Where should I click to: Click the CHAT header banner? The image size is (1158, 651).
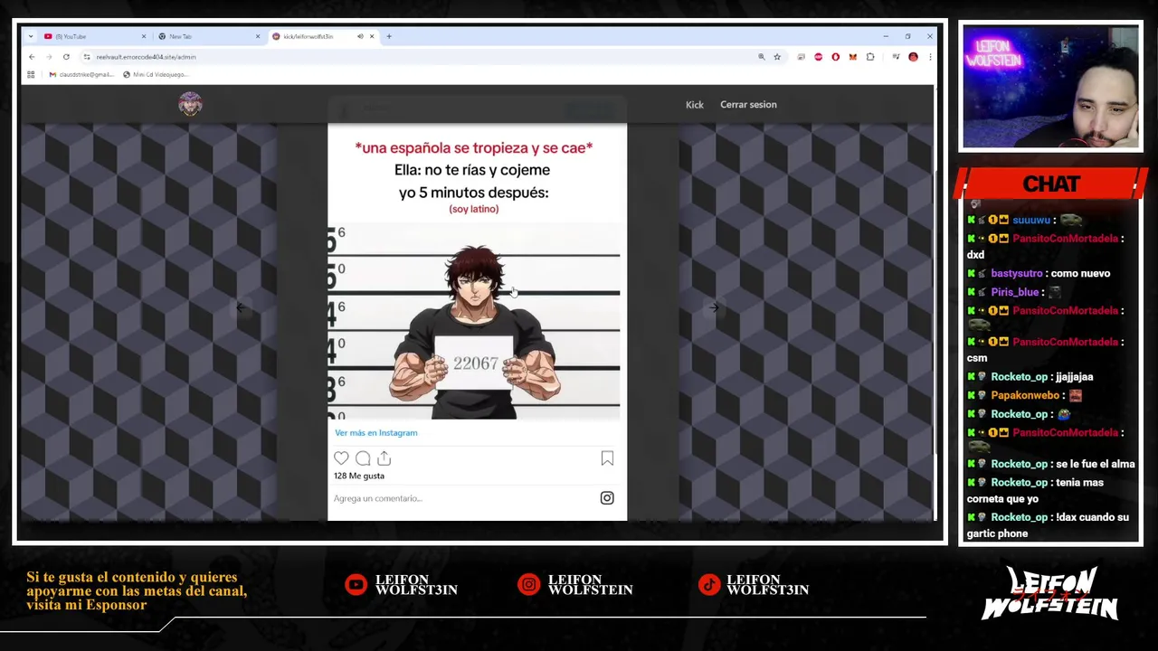pos(1051,184)
